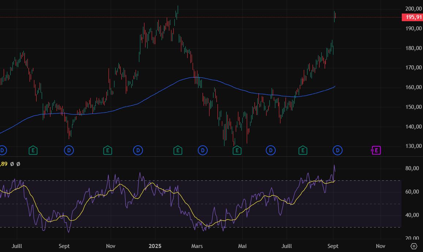Click the Mars label on the time axis
The width and height of the screenshot is (423, 252).
(197, 246)
